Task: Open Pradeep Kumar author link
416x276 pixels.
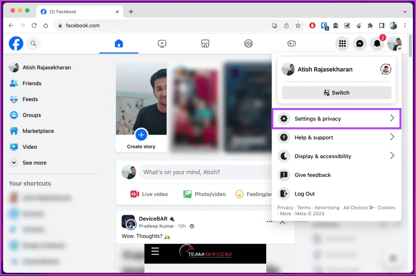Action: coord(157,226)
